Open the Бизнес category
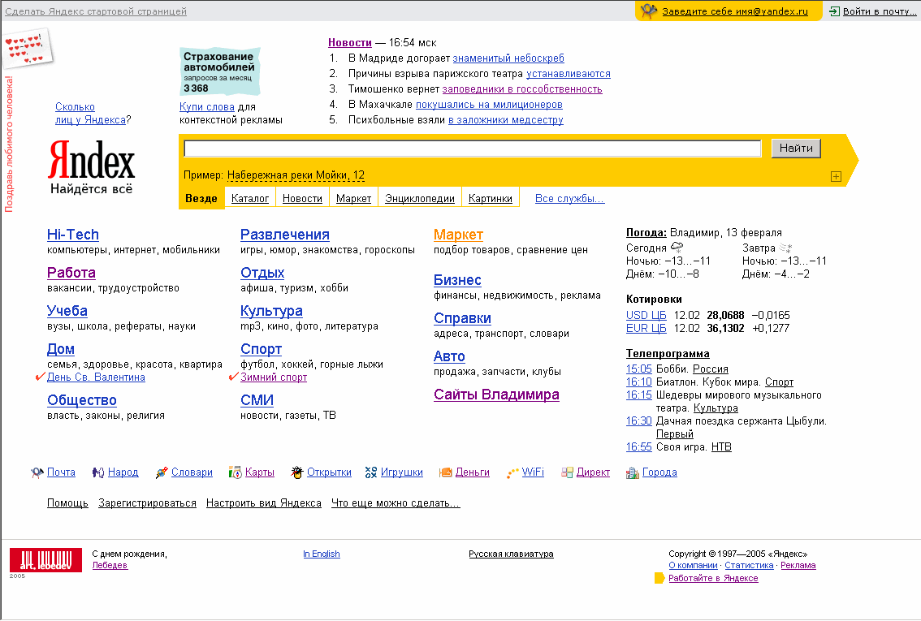Viewport: 921px width, 621px height. [x=457, y=280]
